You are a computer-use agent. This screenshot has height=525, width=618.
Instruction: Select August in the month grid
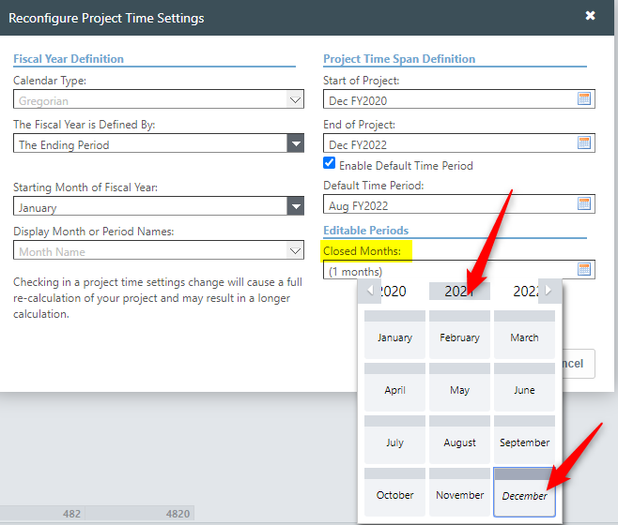(x=459, y=442)
